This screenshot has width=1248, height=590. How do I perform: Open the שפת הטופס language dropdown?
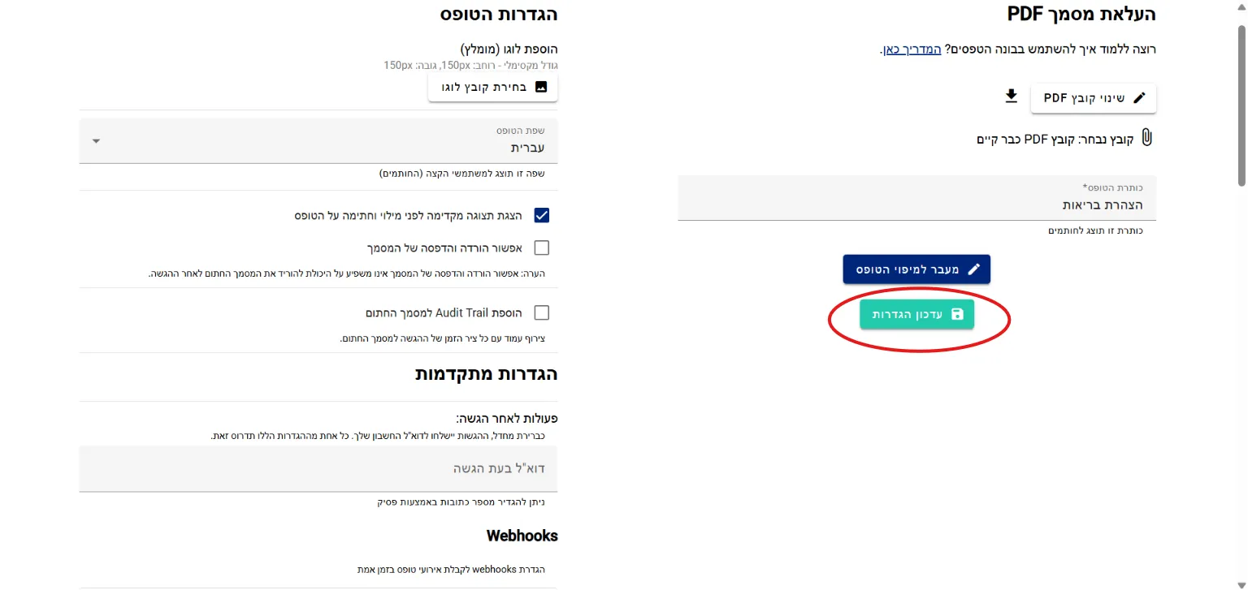[x=318, y=140]
